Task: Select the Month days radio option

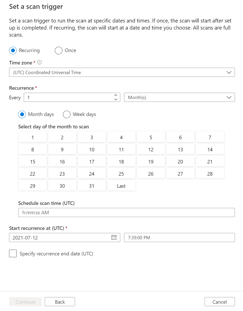Action: [x=22, y=114]
